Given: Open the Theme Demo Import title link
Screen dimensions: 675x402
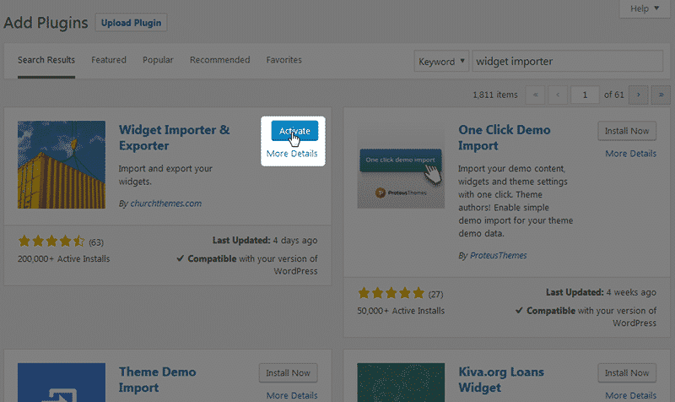Looking at the screenshot, I should point(157,379).
